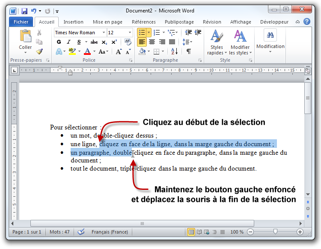Grow font size with the large A
Screen dimensions: 321x249
tap(119, 51)
